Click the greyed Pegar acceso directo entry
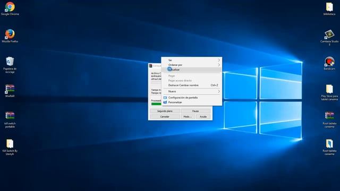The width and height of the screenshot is (340, 191). [192, 81]
